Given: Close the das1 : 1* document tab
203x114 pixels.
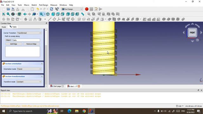Looking at the screenshot, I should (79, 86).
